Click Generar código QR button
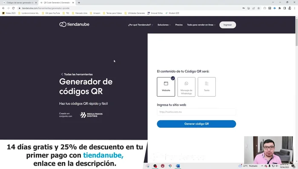Screen dimensions: 298x169 coord(196,124)
